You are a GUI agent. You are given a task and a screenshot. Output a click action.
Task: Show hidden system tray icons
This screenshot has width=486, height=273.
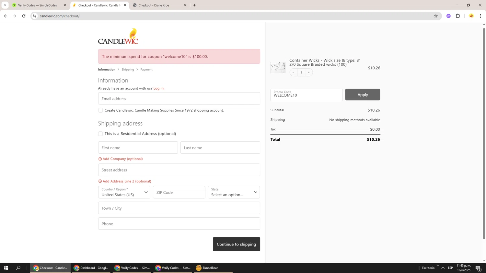click(x=443, y=268)
